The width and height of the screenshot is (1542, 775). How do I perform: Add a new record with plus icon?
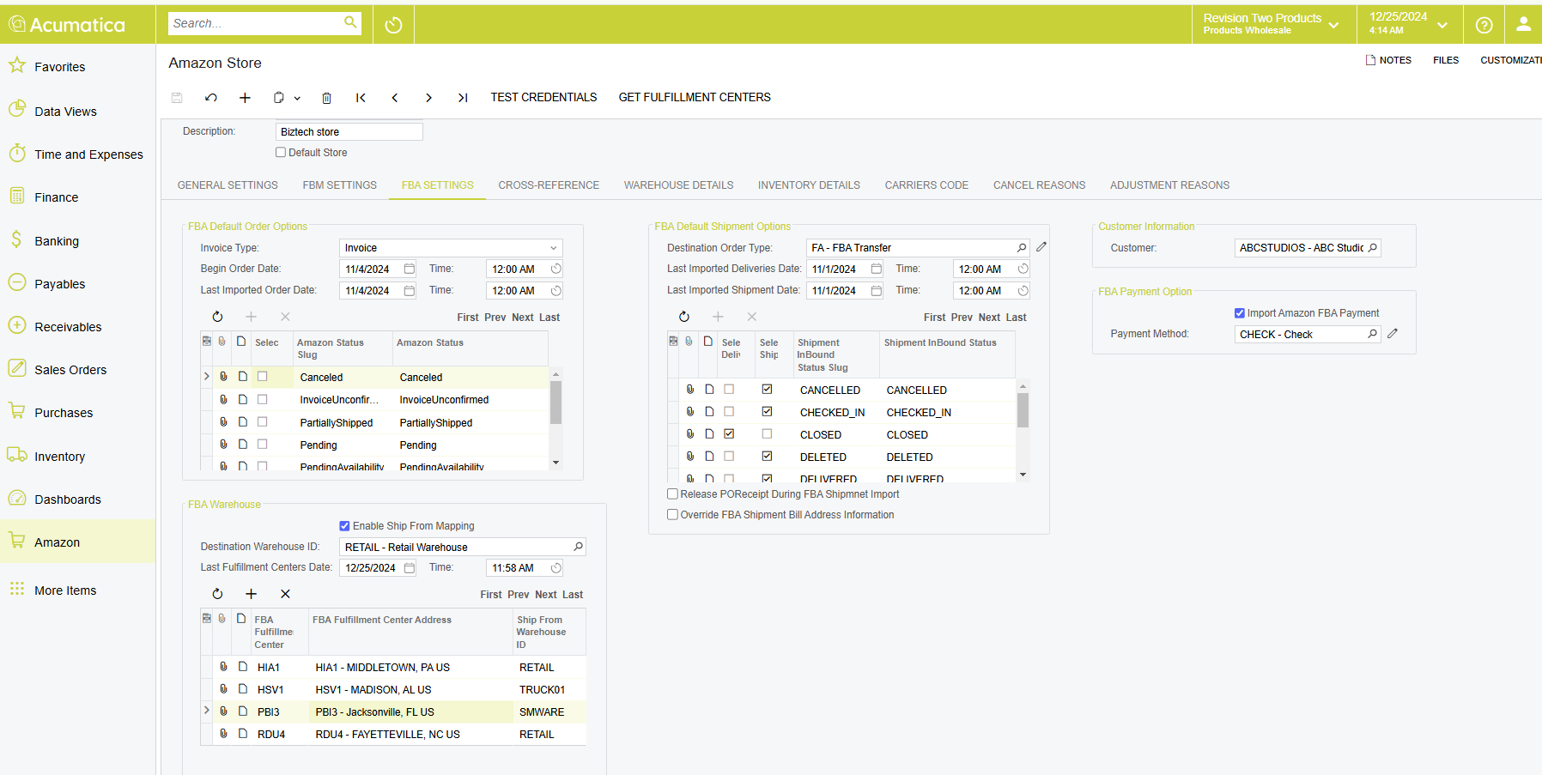click(x=245, y=98)
